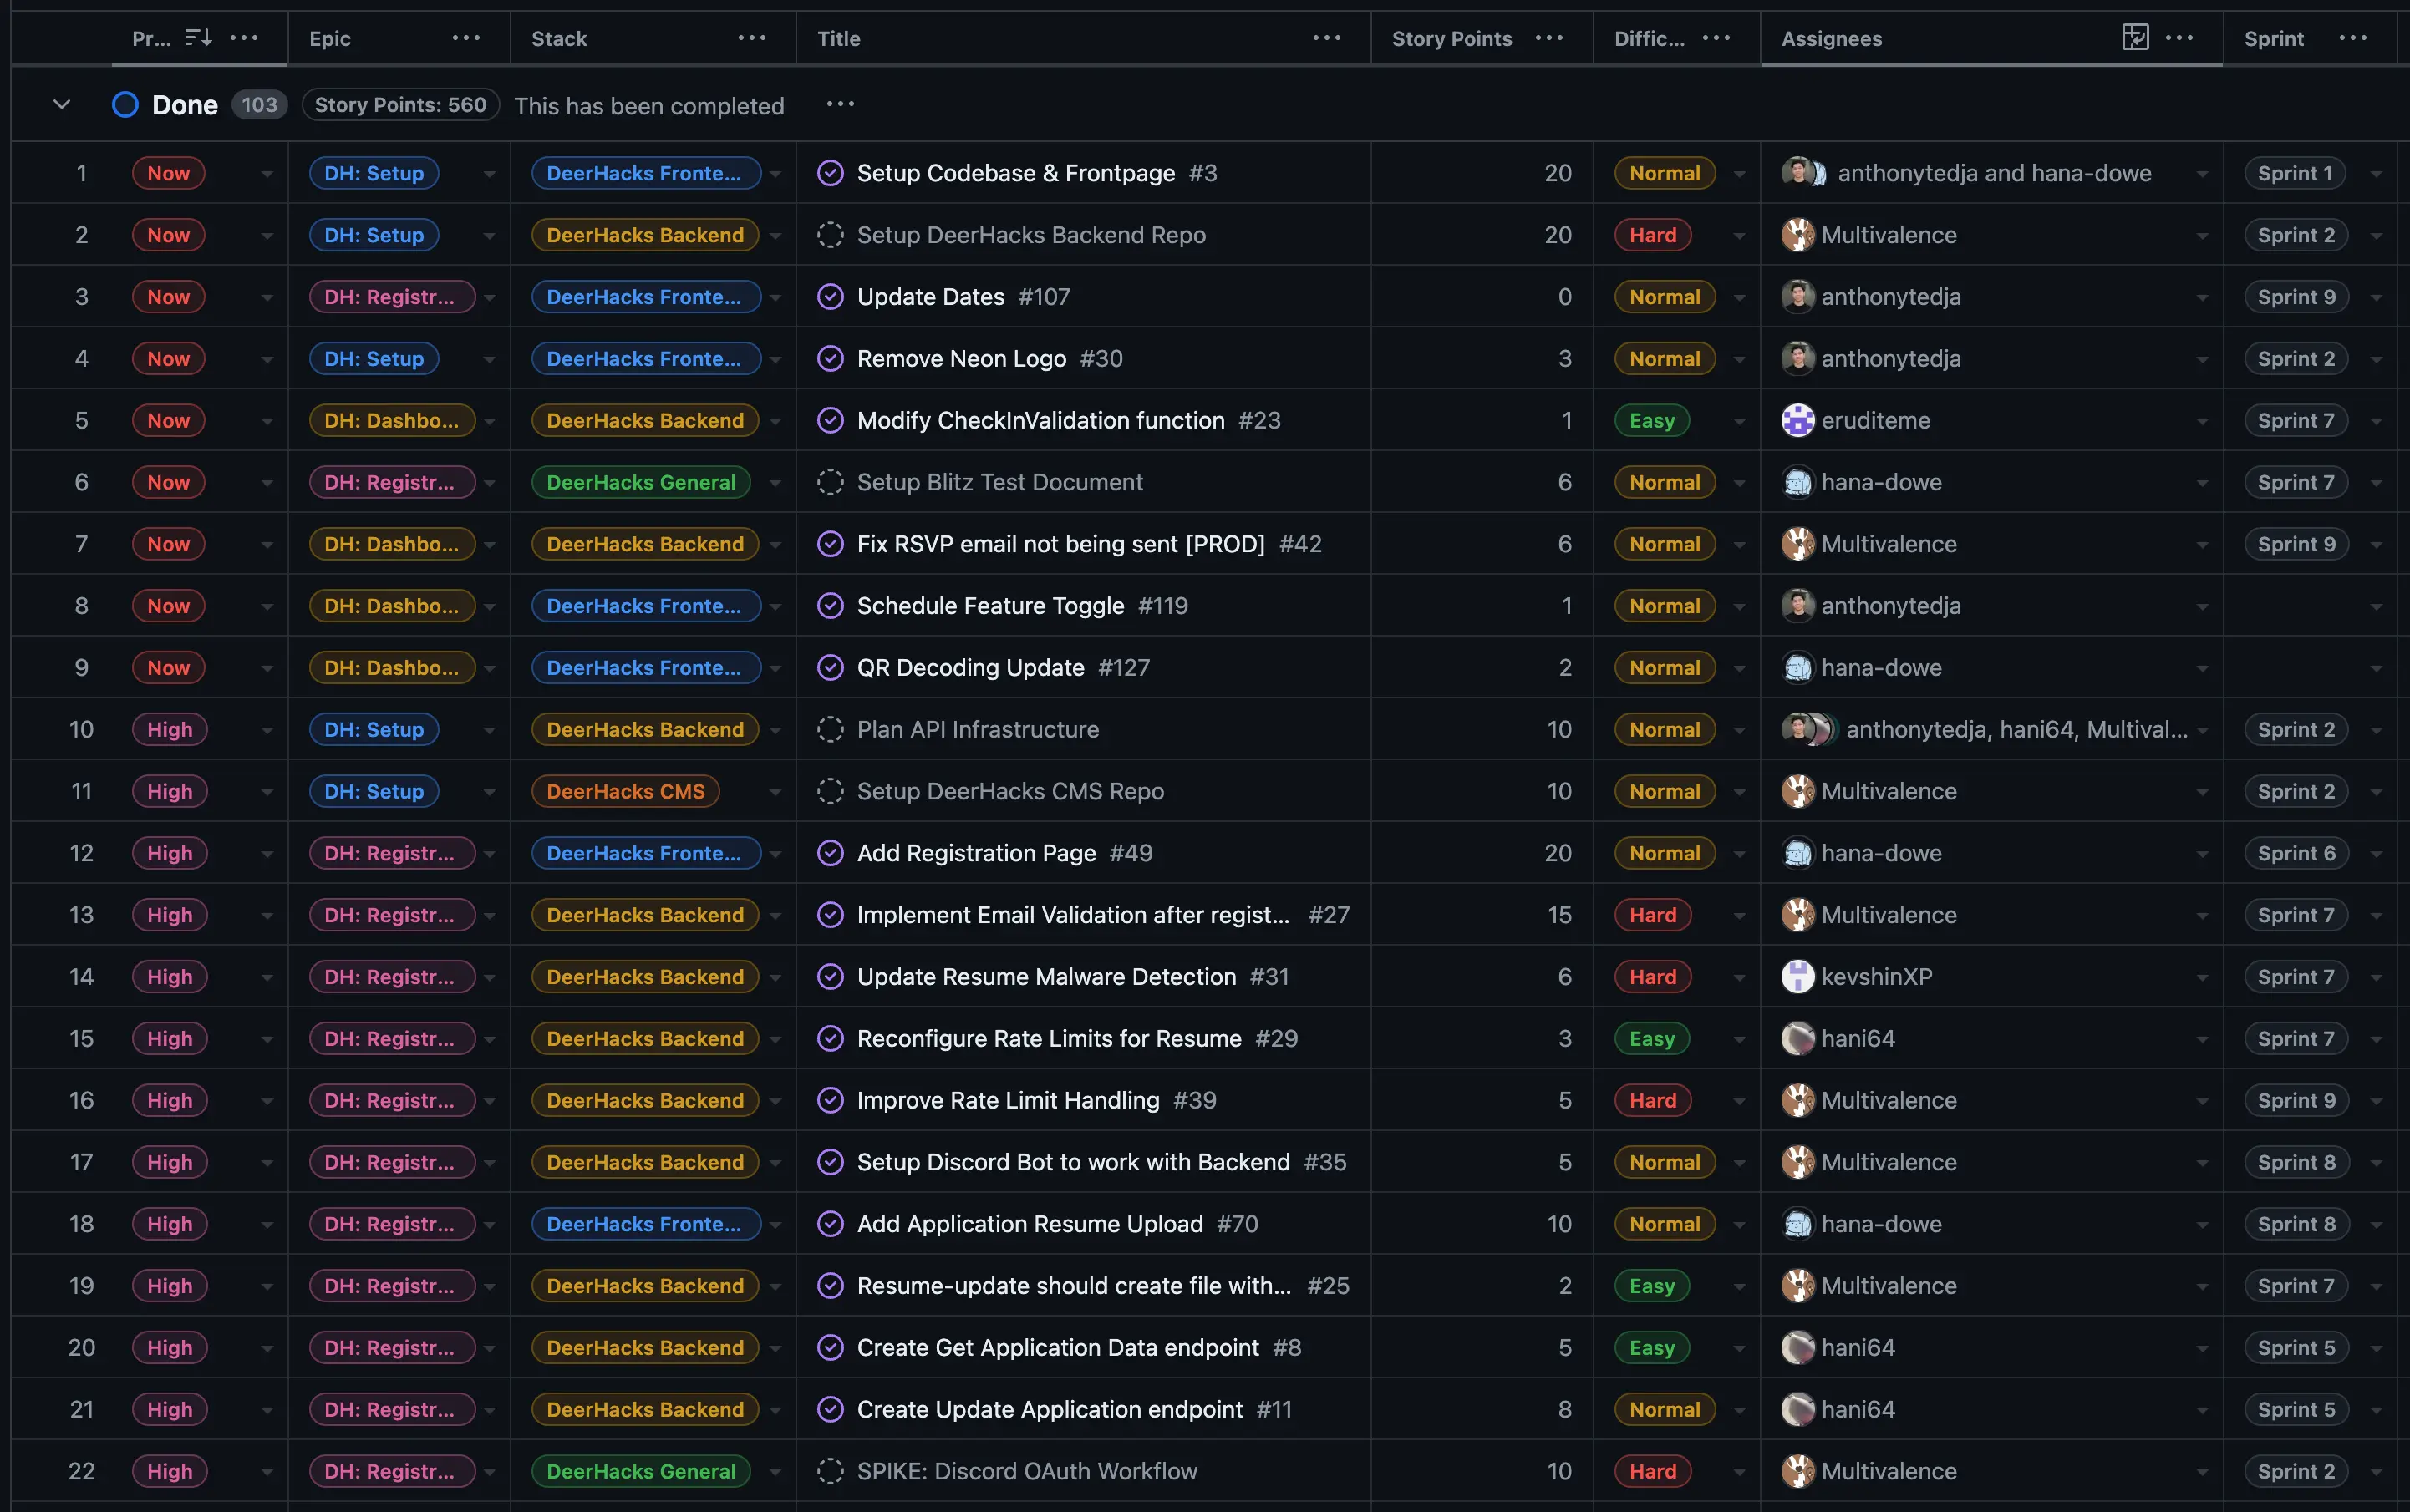Screen dimensions: 2410x1512
Task: Click the Easy difficulty label in row 5
Action: click(x=1652, y=420)
